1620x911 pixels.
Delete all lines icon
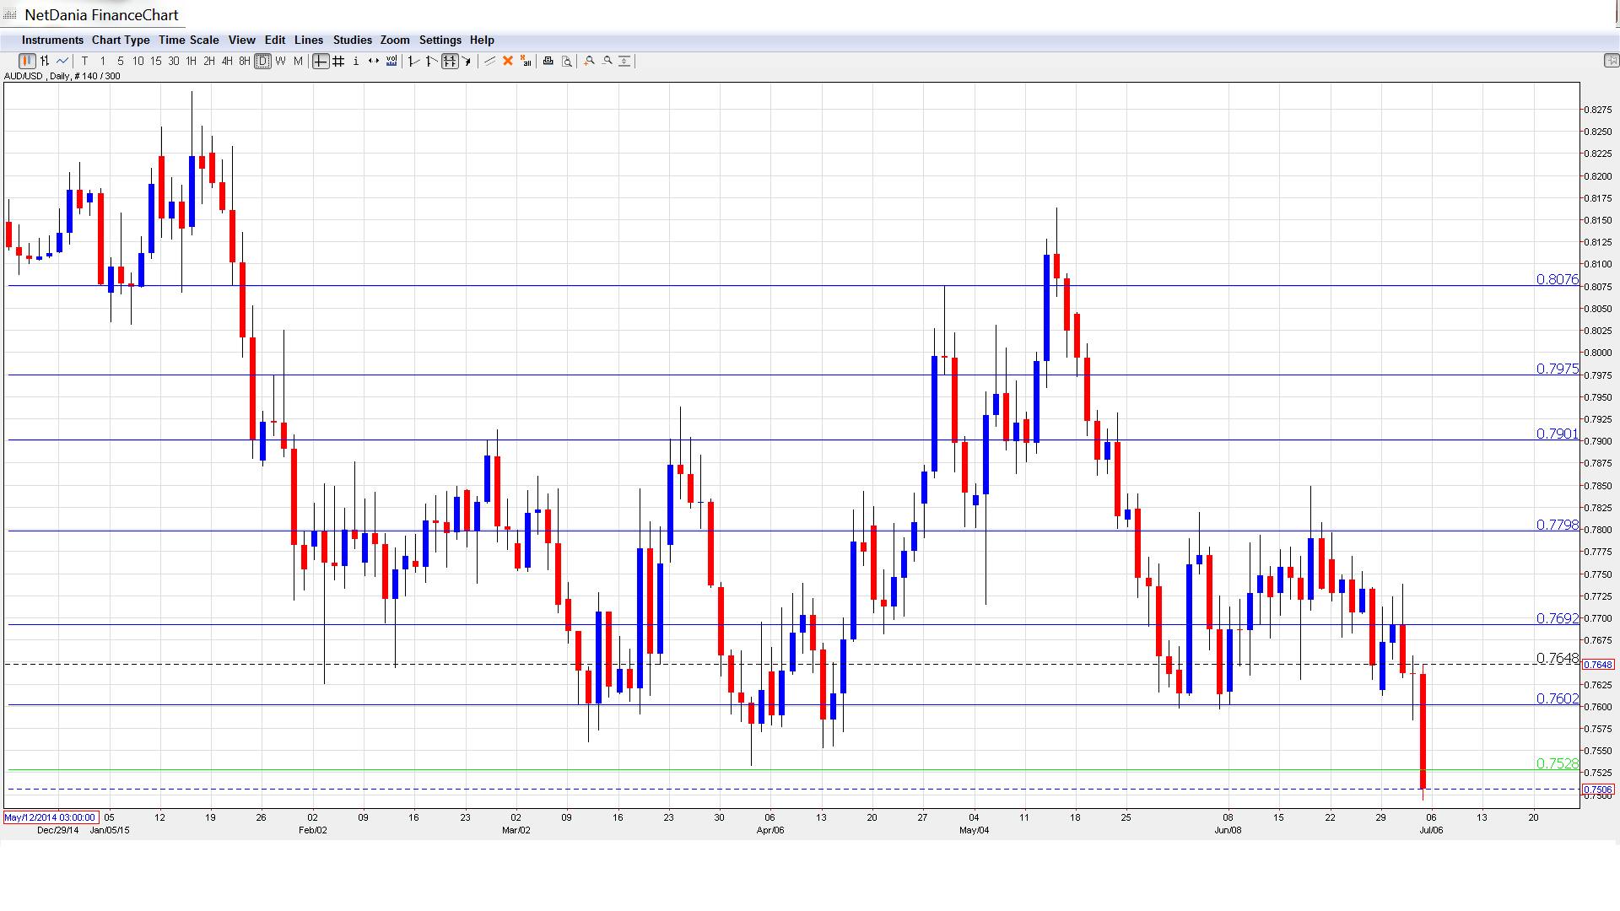[x=526, y=61]
